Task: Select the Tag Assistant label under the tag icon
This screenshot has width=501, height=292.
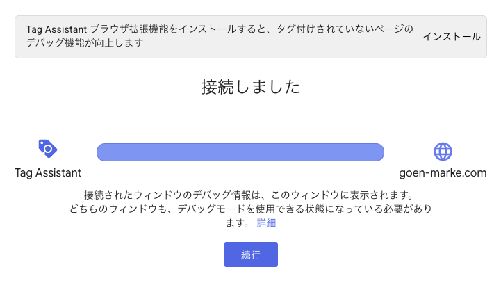Action: (x=48, y=173)
